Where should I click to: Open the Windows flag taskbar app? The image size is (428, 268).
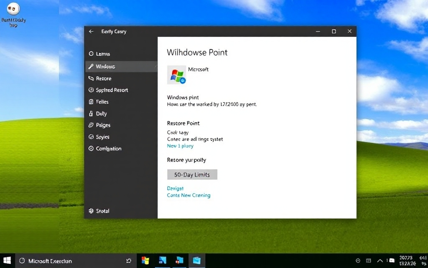pos(145,260)
